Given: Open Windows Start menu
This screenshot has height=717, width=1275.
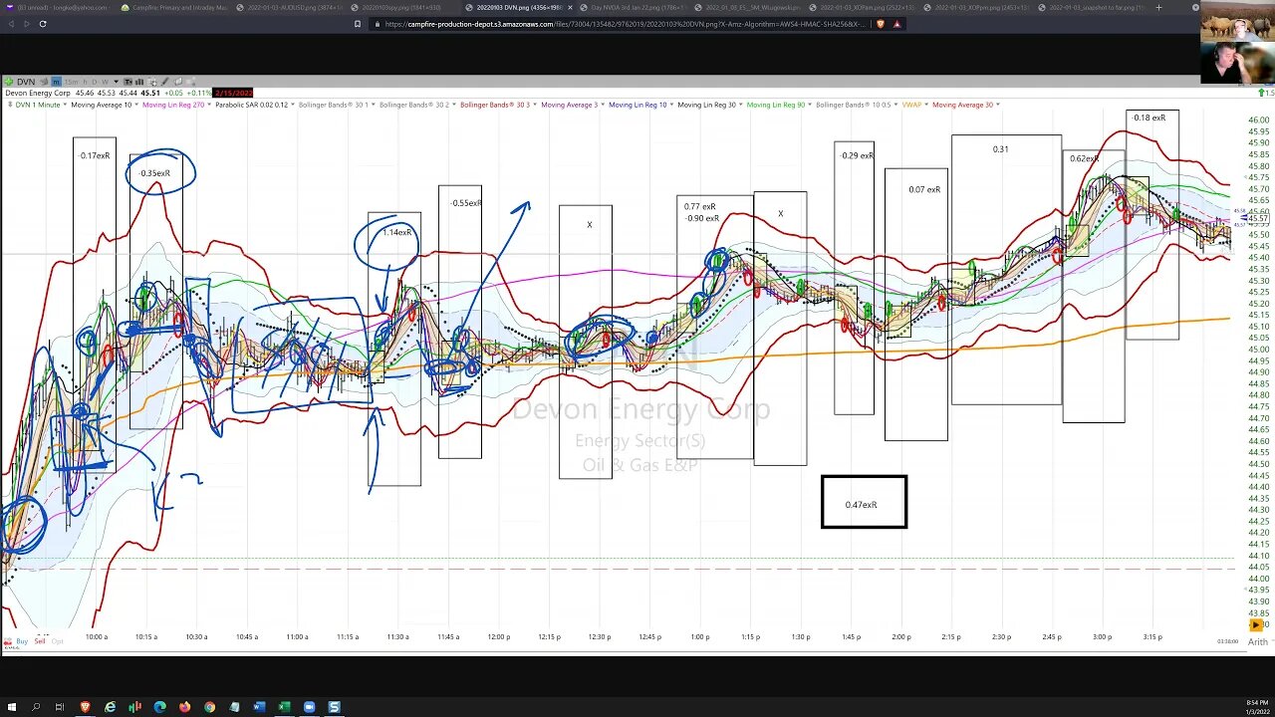Looking at the screenshot, I should click(12, 707).
